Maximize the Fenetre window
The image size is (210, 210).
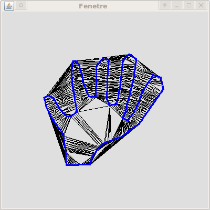click(x=189, y=5)
